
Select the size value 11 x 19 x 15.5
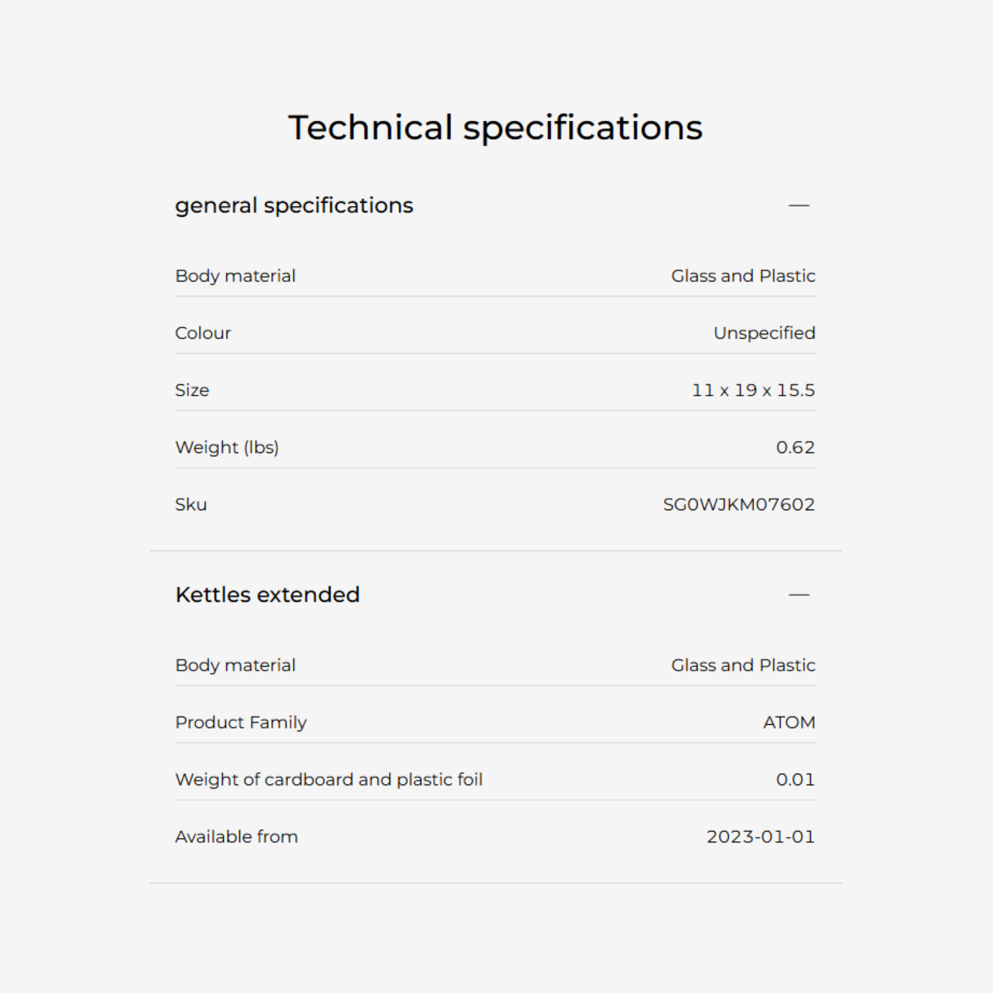click(x=753, y=390)
